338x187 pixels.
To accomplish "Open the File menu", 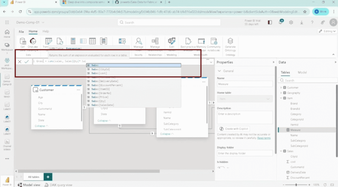I will click(x=21, y=32).
